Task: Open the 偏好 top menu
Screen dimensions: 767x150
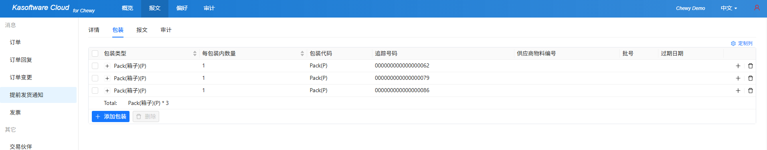Action: click(182, 8)
